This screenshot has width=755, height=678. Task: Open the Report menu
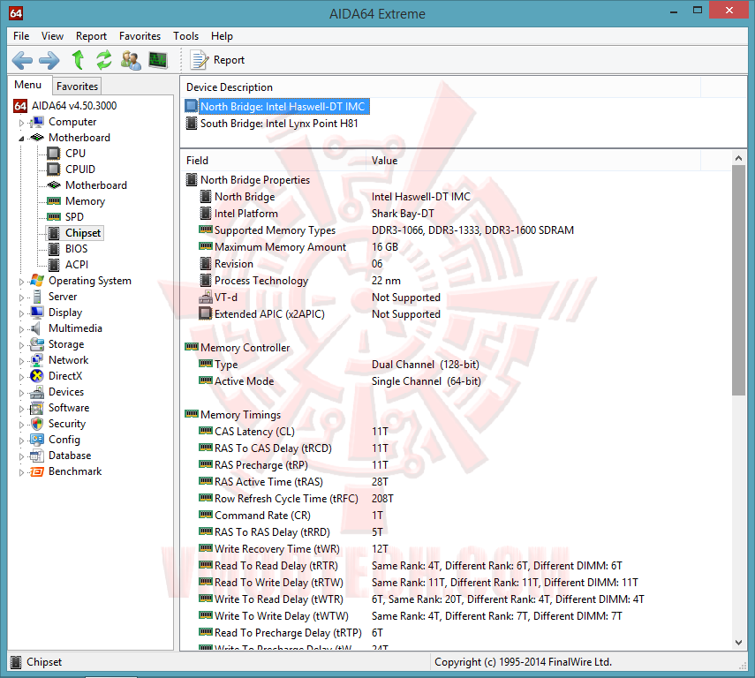click(x=91, y=36)
